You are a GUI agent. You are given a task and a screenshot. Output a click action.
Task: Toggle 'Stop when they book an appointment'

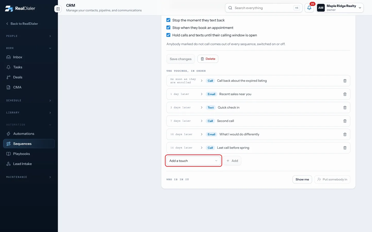pyautogui.click(x=168, y=28)
